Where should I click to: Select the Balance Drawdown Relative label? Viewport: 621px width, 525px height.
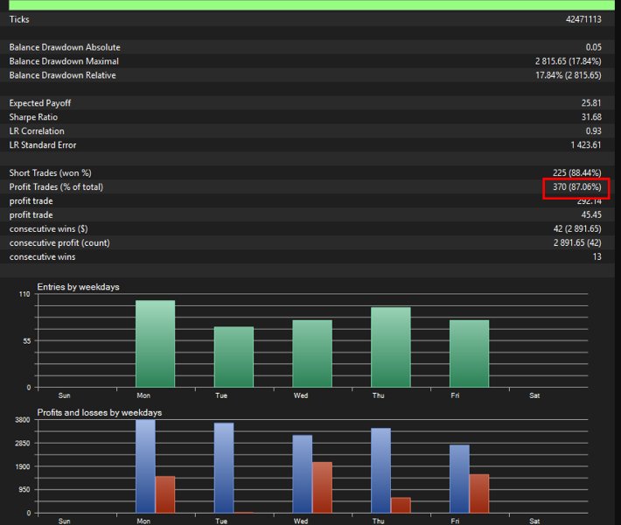[x=63, y=75]
